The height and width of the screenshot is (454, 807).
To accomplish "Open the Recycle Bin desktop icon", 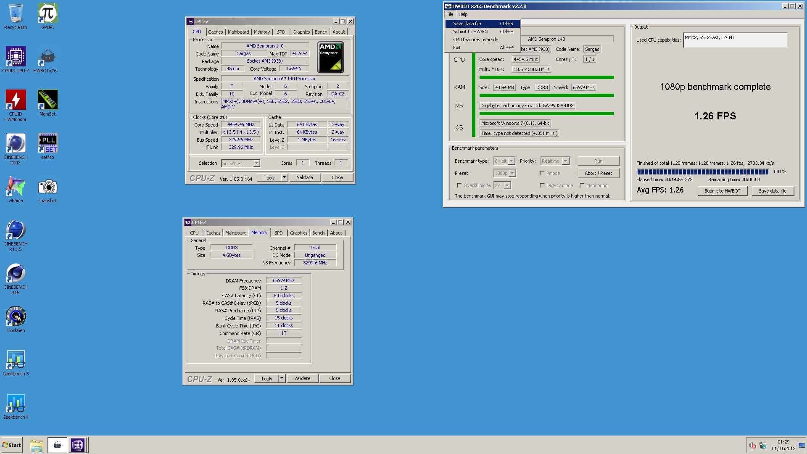I will pyautogui.click(x=16, y=17).
